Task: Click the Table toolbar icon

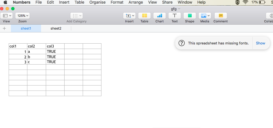Action: click(144, 16)
